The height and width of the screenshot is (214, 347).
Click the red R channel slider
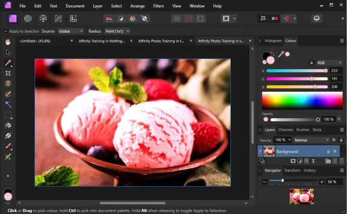(x=297, y=71)
